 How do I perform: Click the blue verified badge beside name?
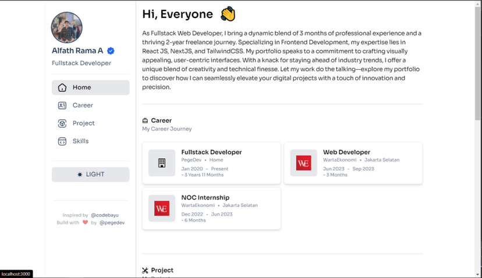point(111,51)
